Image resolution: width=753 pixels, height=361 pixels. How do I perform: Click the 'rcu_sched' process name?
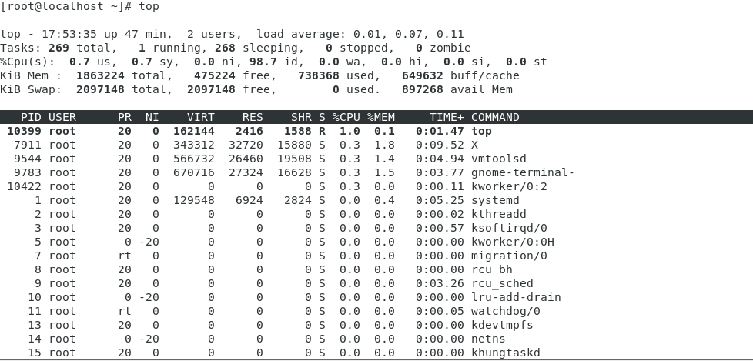(502, 284)
